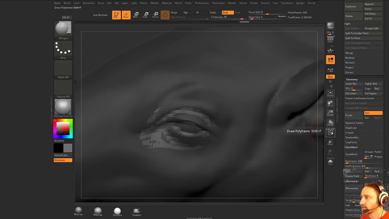Select the SnakeHook brush at bottom
Viewport: 389px width, 219px height.
click(137, 212)
